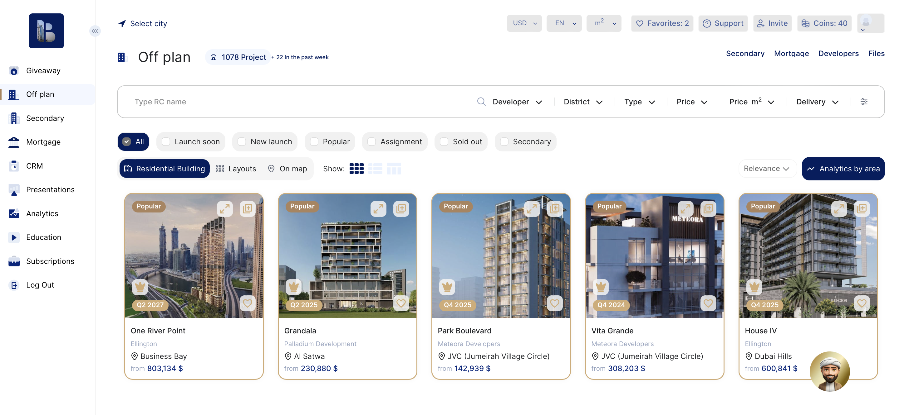Expand the Grandala card image fullscreen
Image resolution: width=899 pixels, height=415 pixels.
[378, 209]
